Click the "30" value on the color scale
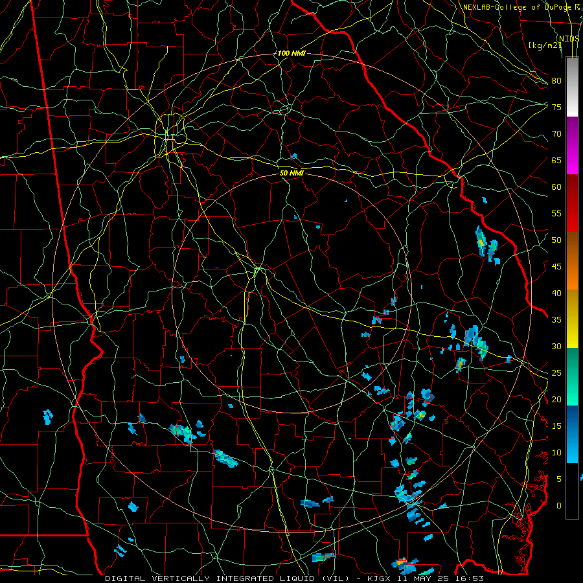This screenshot has width=583, height=583. click(x=556, y=346)
